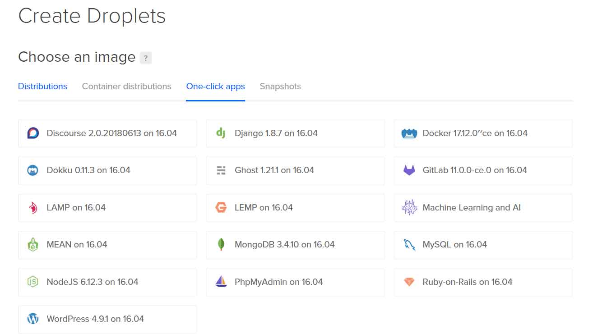This screenshot has width=593, height=334.
Task: Open the Container distributions tab
Action: pyautogui.click(x=126, y=86)
